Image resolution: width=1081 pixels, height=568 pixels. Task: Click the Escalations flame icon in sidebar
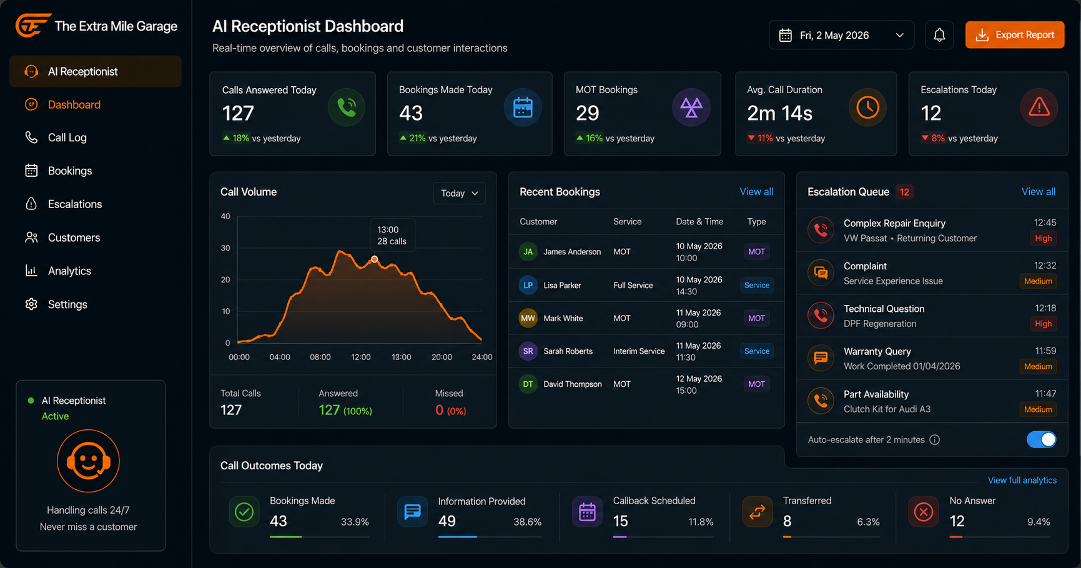(x=31, y=204)
